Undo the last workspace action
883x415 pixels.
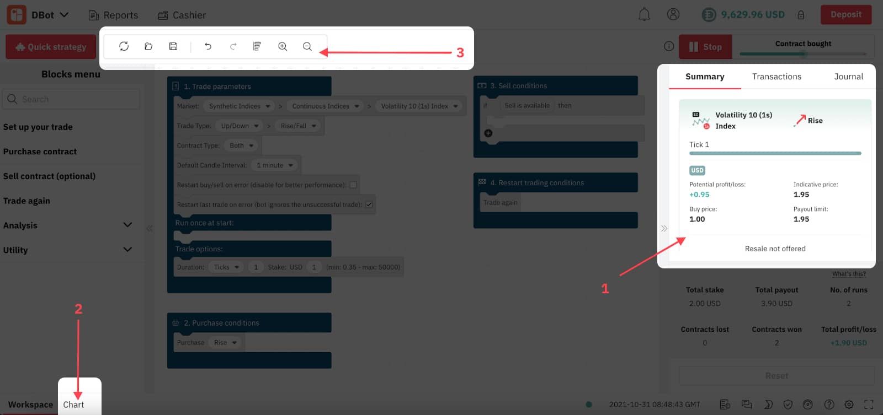208,46
